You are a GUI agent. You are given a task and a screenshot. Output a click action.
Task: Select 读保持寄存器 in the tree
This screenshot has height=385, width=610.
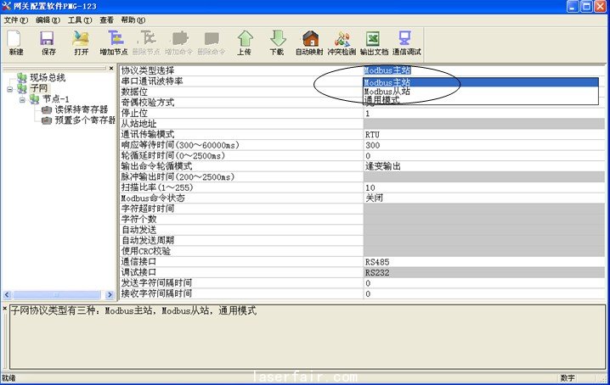click(81, 109)
